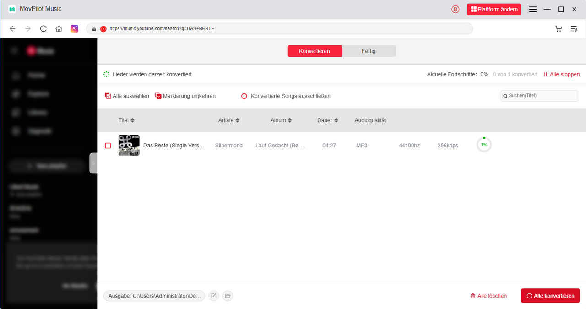Toggle the 'Markierung umkehren' checkbox
Viewport: 586px width, 309px height.
tap(158, 96)
